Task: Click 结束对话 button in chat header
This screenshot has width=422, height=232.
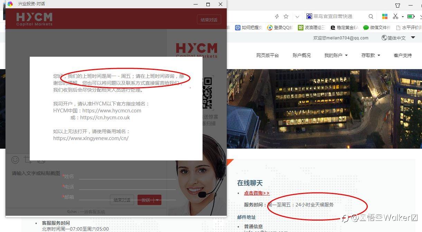Action: pos(209,20)
